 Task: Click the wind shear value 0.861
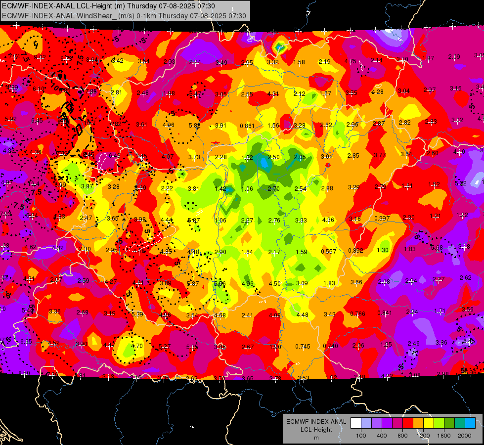point(247,126)
